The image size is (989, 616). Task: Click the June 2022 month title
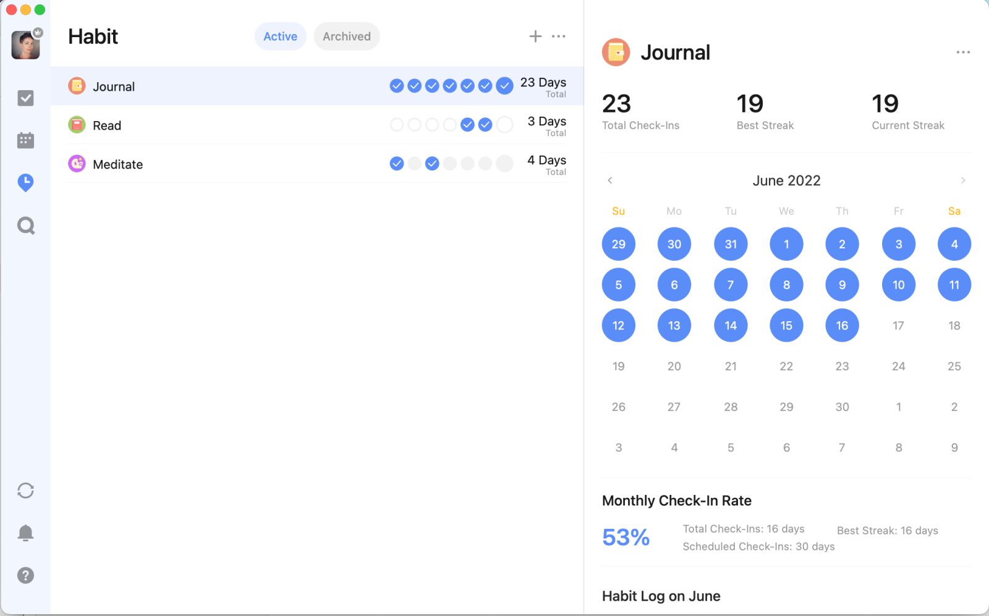[786, 180]
